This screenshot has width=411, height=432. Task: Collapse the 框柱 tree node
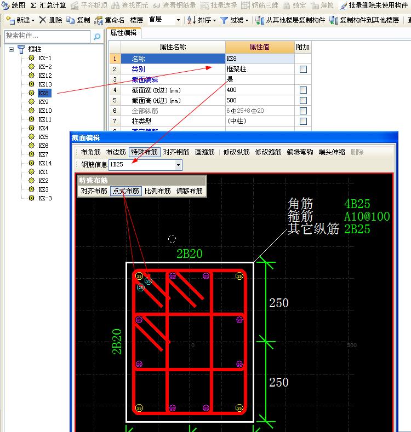coord(12,50)
